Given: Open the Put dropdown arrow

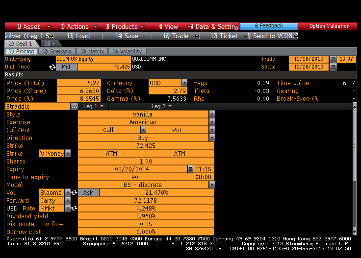Looking at the screenshot, I should point(212,130).
